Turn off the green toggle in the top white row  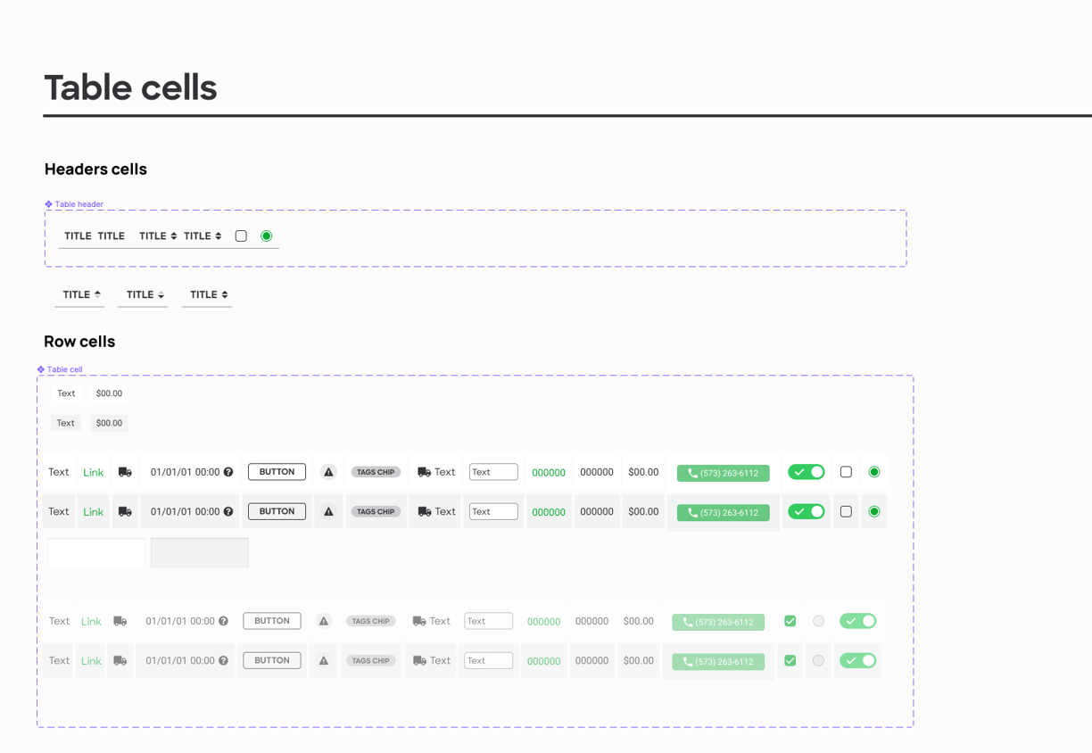coord(807,472)
